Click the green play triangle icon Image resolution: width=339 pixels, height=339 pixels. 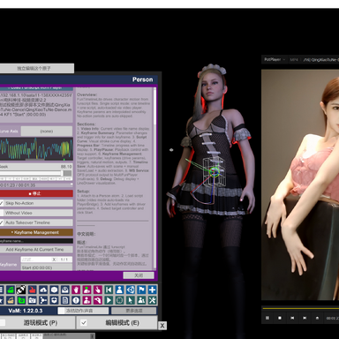(109, 300)
